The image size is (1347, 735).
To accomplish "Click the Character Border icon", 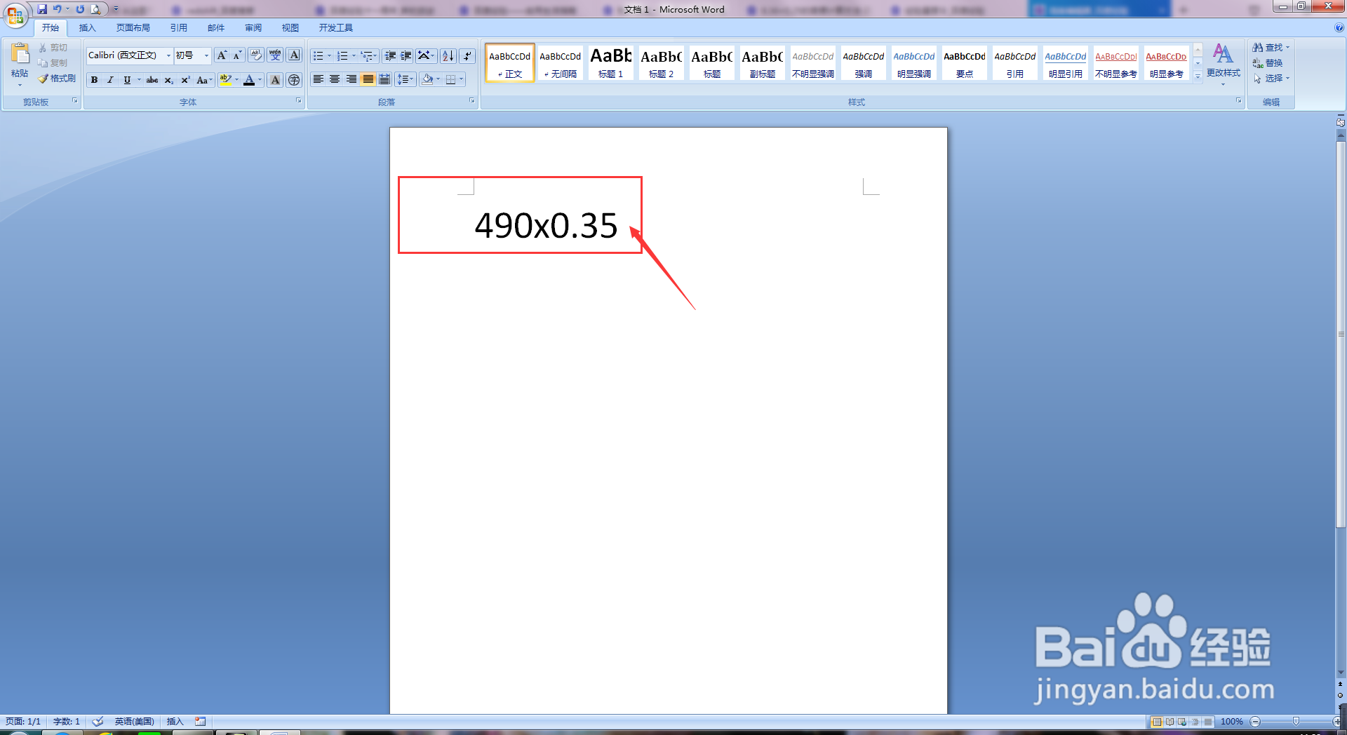I will [x=294, y=55].
